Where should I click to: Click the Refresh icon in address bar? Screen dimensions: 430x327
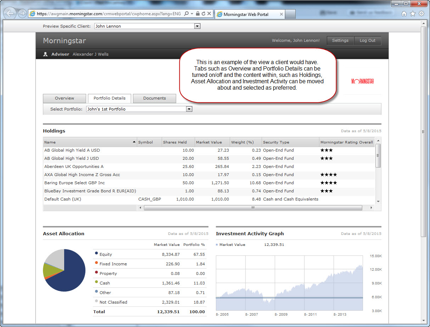(x=203, y=14)
